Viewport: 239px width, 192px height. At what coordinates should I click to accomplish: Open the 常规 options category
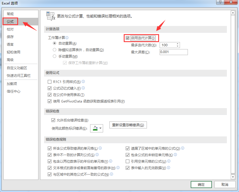(21, 14)
